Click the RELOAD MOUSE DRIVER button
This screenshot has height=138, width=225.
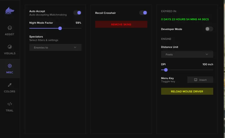(187, 91)
